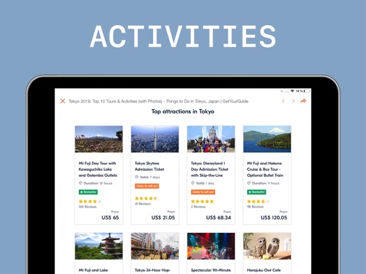Open Tokyo Skytree Admission Ticket title
This screenshot has width=366, height=274.
pyautogui.click(x=149, y=166)
